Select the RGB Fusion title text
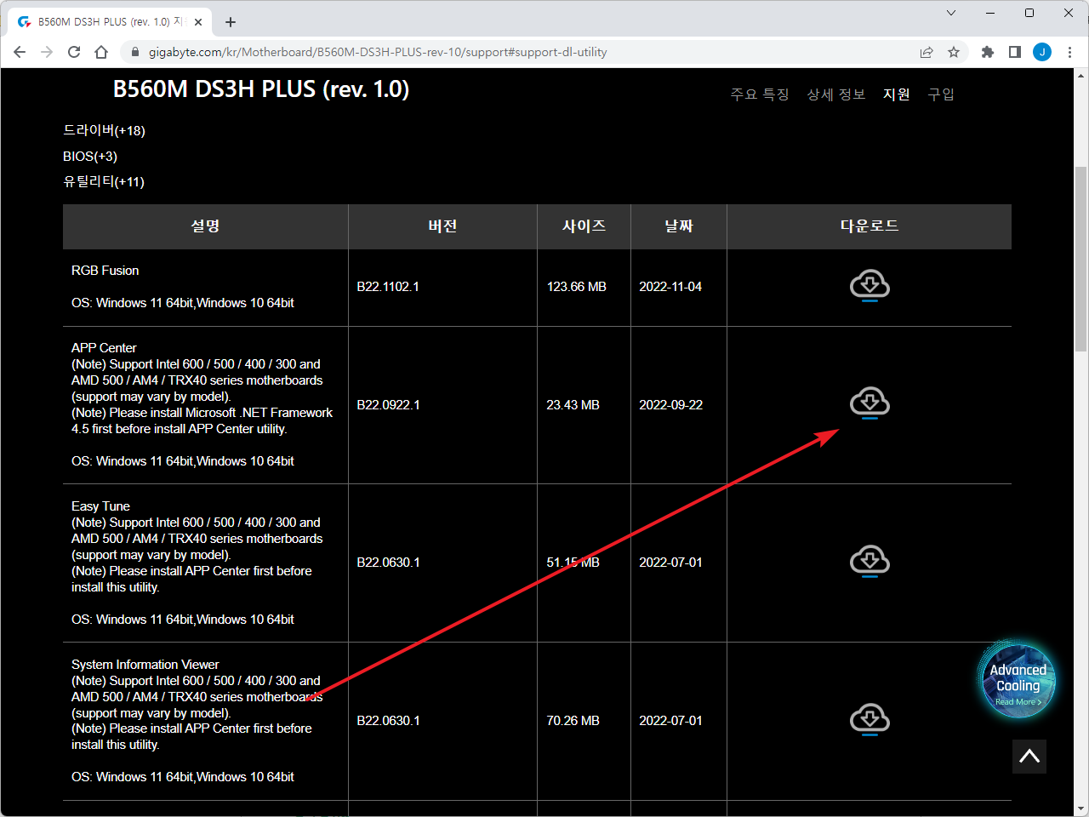 click(x=105, y=271)
